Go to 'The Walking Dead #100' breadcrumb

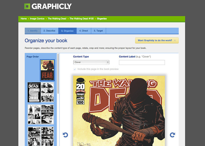tap(81, 19)
